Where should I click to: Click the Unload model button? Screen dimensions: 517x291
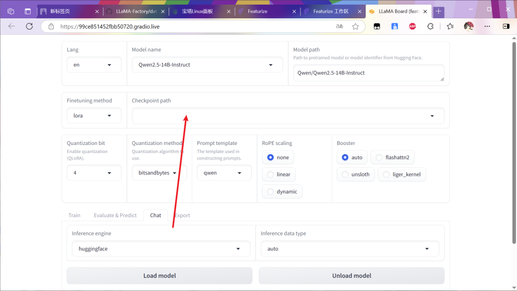pyautogui.click(x=351, y=275)
